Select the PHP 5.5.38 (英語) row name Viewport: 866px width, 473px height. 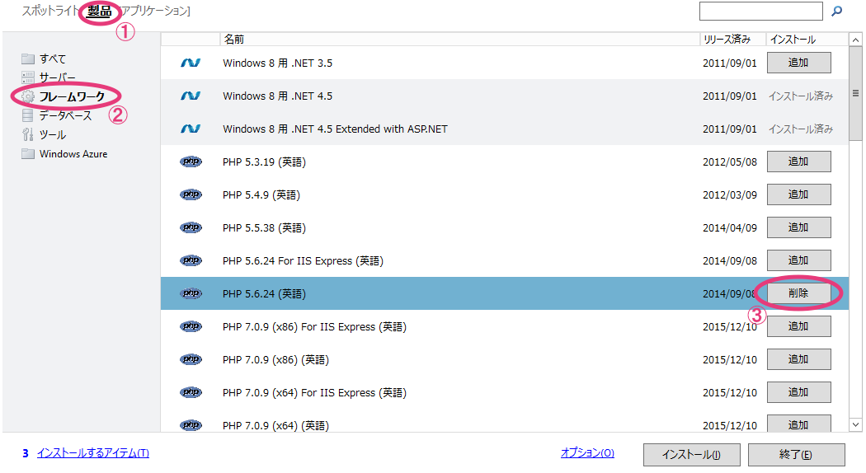coord(264,228)
